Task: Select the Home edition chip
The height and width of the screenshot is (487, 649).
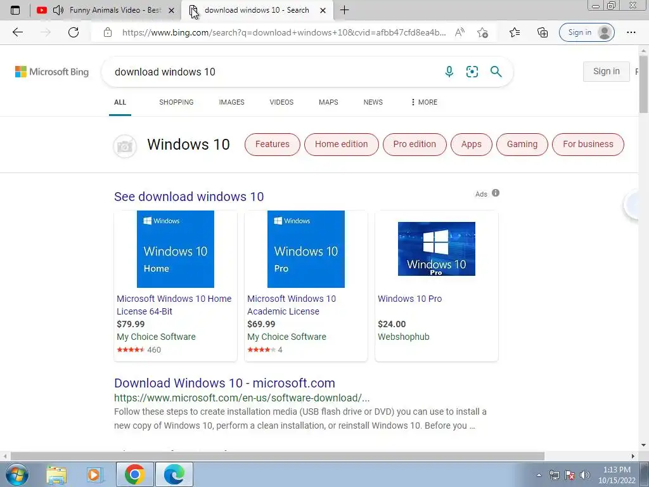Action: click(x=342, y=145)
